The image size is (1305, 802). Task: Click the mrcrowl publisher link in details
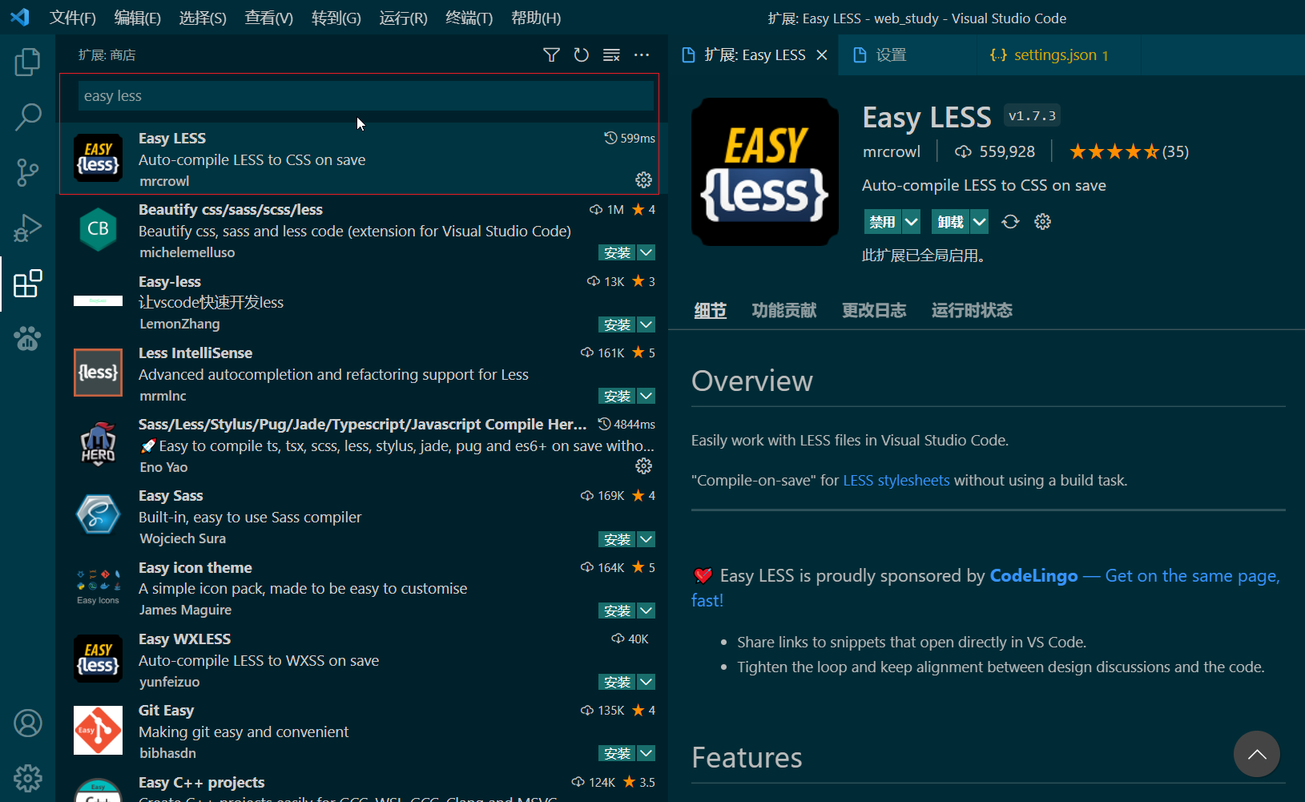coord(892,151)
